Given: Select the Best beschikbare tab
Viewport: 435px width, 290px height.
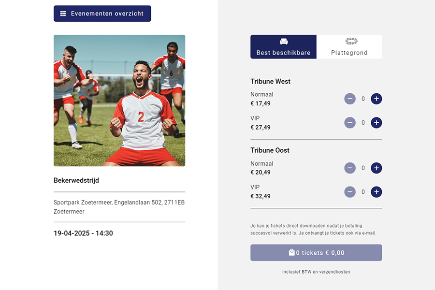Looking at the screenshot, I should click(x=283, y=47).
